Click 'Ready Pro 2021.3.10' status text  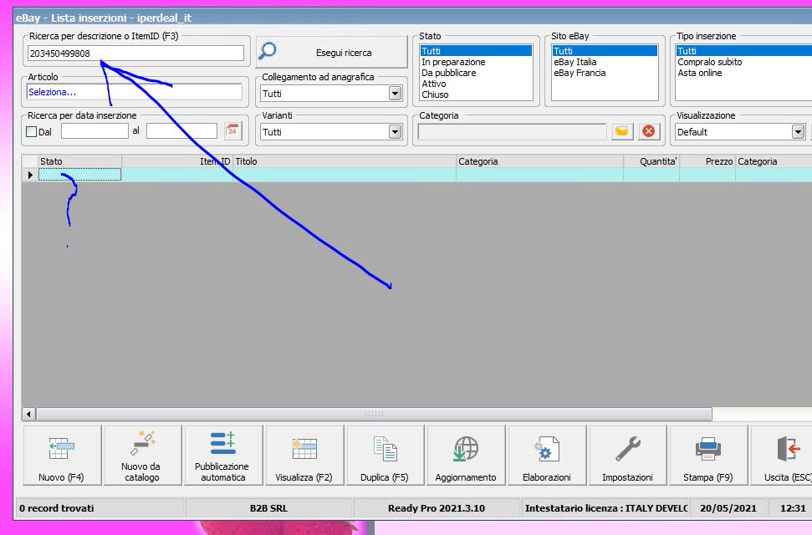[436, 508]
